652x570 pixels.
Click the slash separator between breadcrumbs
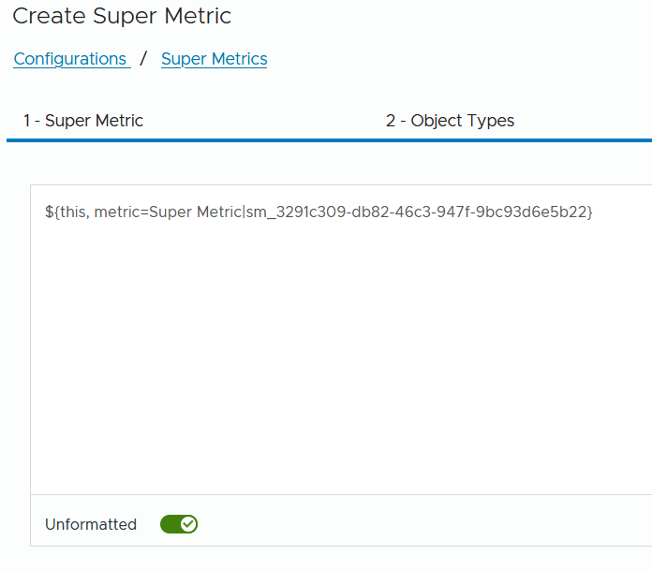143,58
